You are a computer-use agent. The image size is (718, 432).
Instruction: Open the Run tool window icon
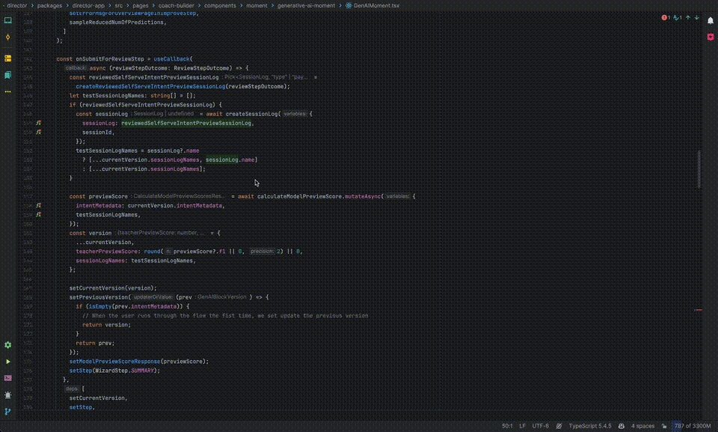click(7, 362)
